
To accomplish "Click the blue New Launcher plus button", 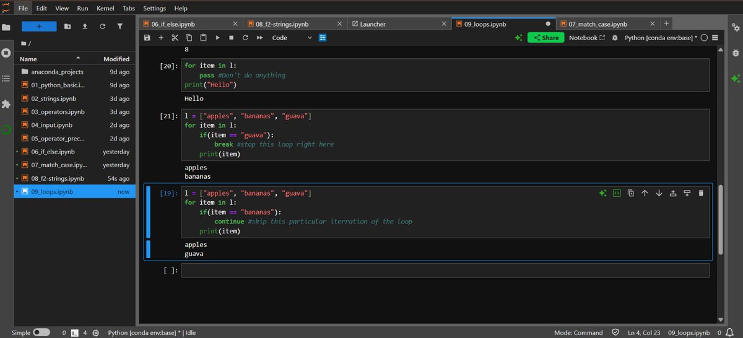I will pyautogui.click(x=39, y=27).
